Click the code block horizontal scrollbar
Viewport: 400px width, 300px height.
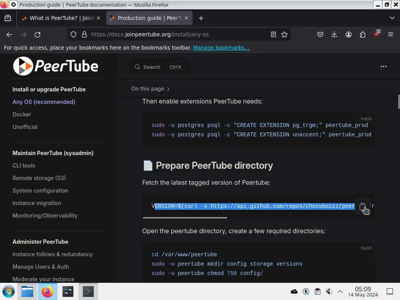coord(185,218)
